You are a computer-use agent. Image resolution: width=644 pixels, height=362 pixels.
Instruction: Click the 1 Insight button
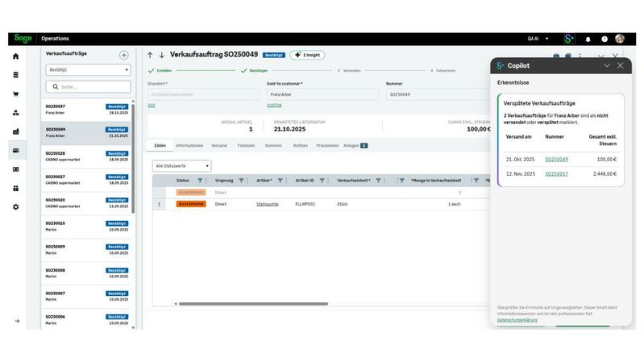pos(307,55)
